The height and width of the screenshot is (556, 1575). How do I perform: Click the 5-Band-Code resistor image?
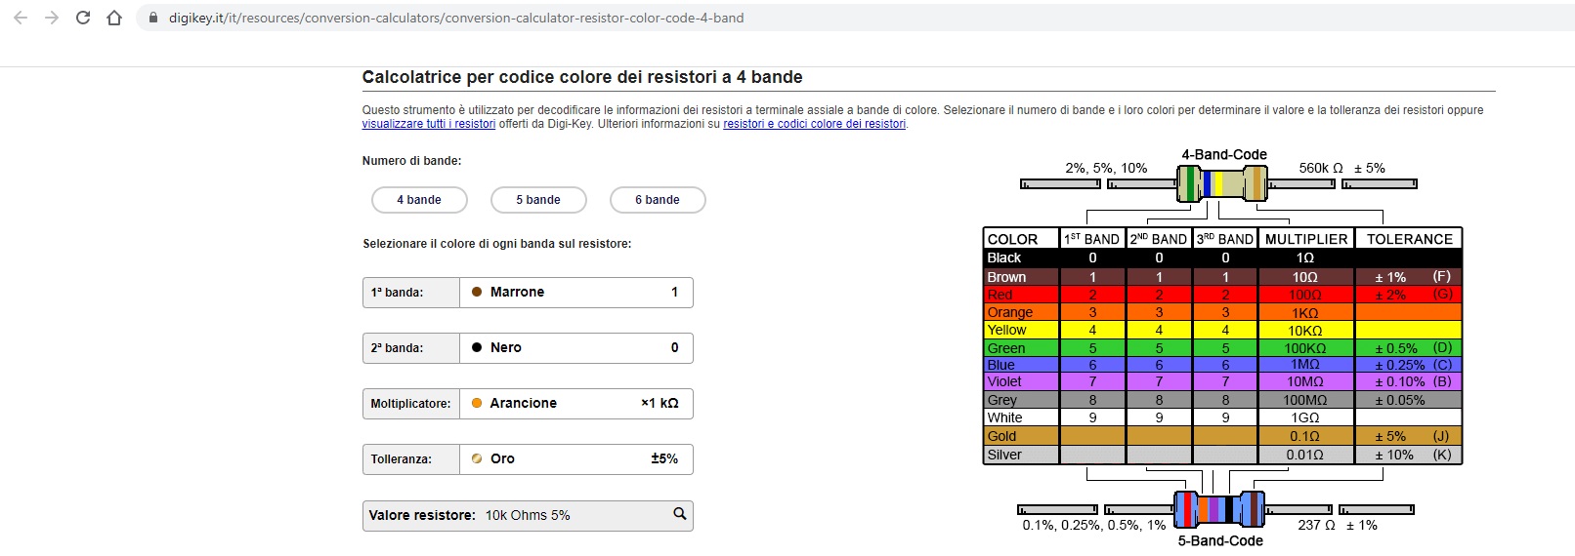1218,509
